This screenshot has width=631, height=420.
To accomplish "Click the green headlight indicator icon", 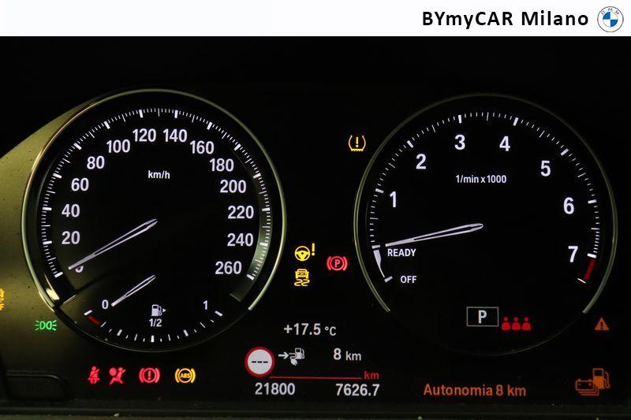I will pyautogui.click(x=46, y=325).
